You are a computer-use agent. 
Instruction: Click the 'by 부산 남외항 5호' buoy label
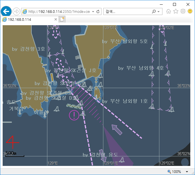tap(125, 41)
